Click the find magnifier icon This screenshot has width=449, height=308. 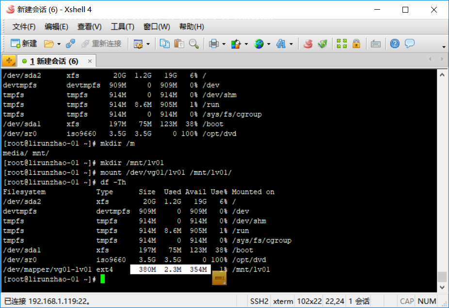[194, 44]
